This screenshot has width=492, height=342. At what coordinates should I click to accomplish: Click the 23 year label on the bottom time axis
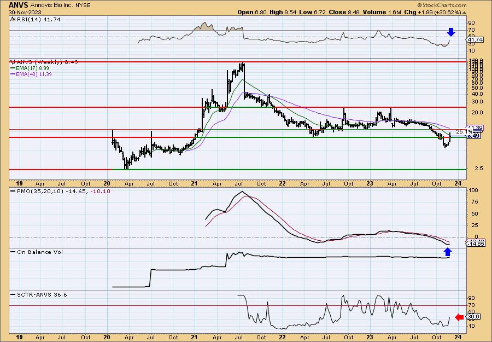[370, 338]
